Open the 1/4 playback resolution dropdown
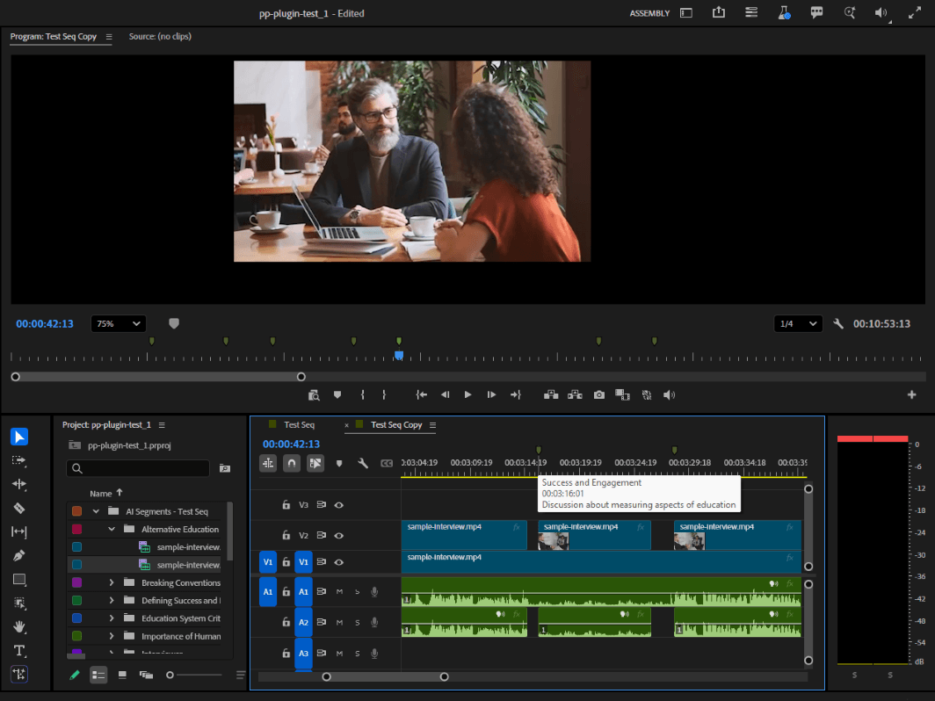The width and height of the screenshot is (935, 701). click(x=799, y=324)
